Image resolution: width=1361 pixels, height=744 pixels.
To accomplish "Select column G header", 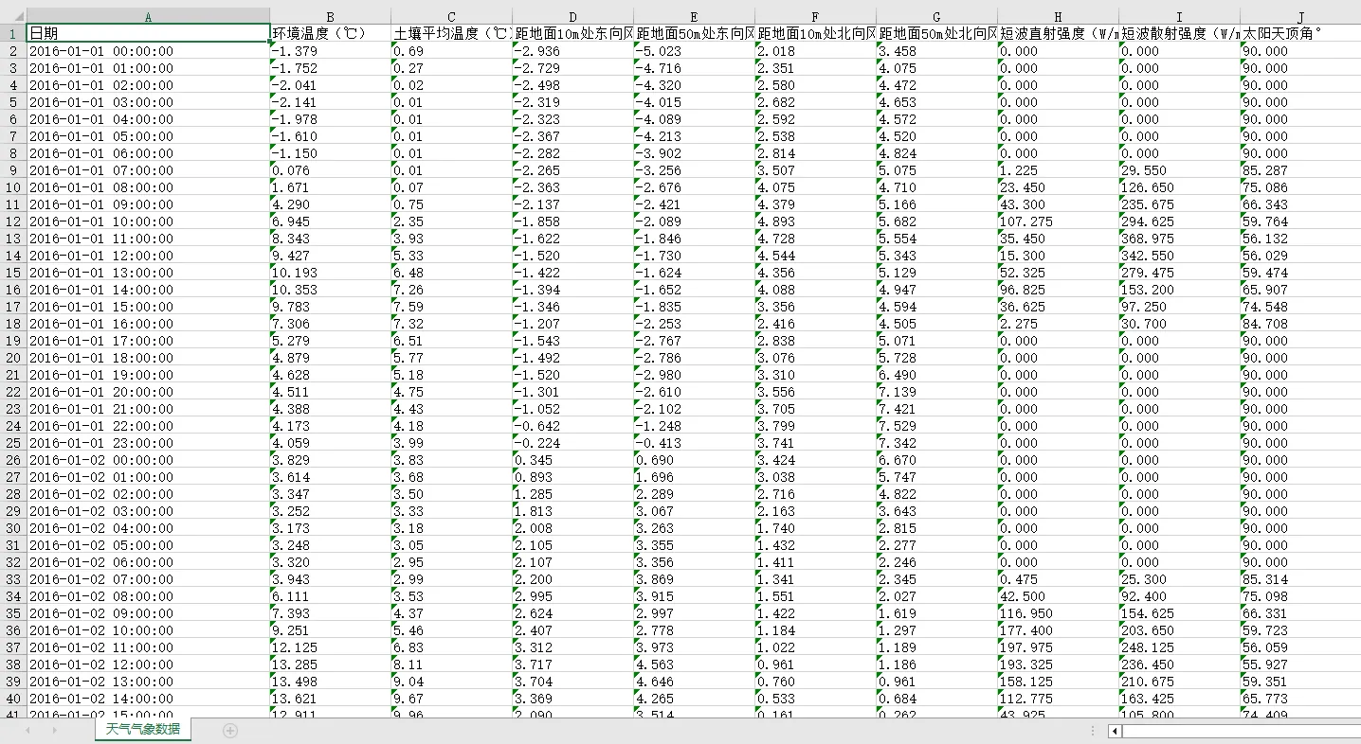I will (936, 16).
